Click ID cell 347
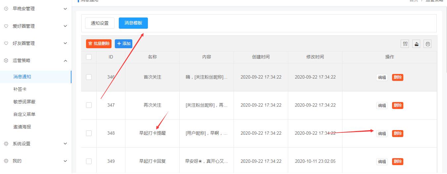This screenshot has width=447, height=174. [x=111, y=105]
